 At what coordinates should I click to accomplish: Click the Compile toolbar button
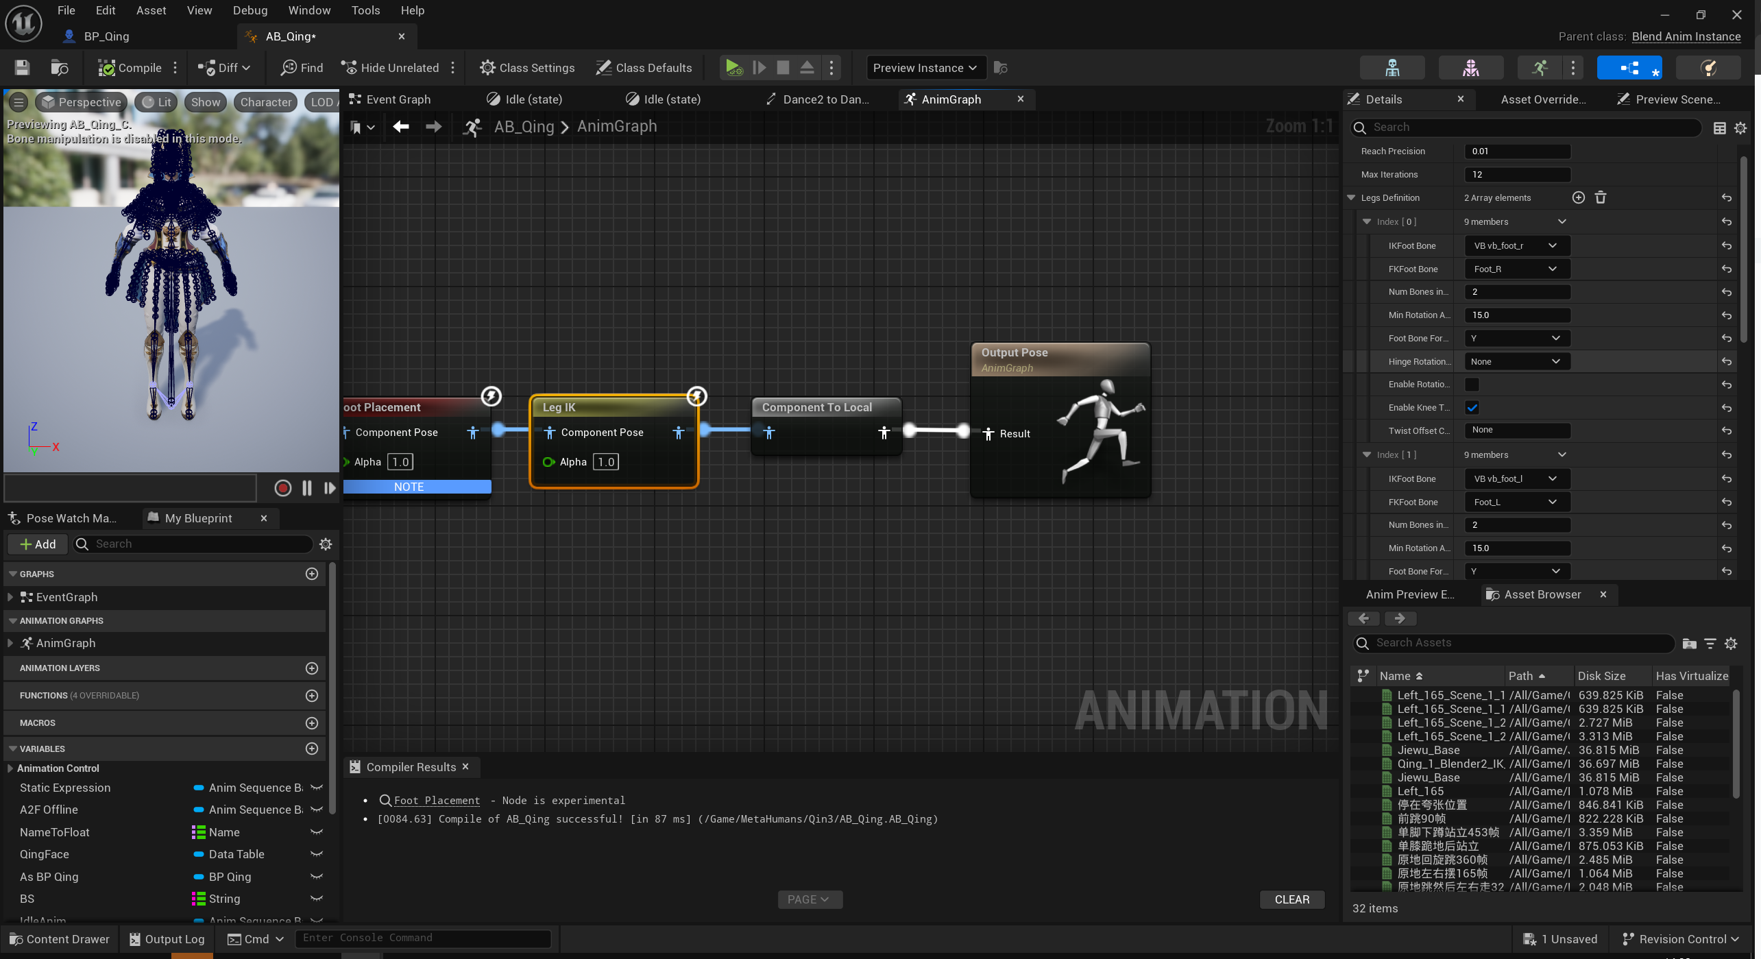click(130, 68)
